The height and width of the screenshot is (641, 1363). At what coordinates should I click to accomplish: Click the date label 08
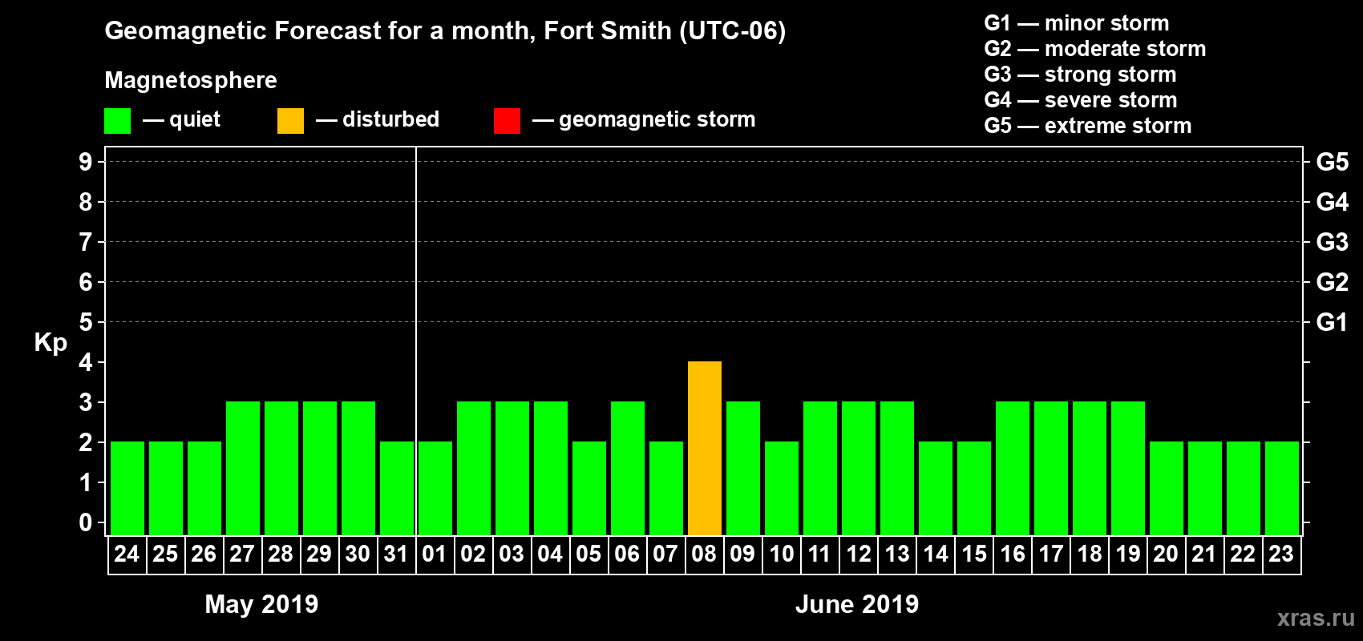pyautogui.click(x=704, y=554)
